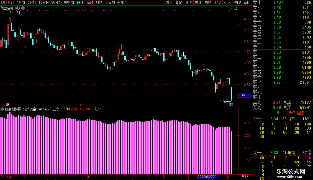
Task: Select the 60分钟 period tab
Action: tap(69, 2)
